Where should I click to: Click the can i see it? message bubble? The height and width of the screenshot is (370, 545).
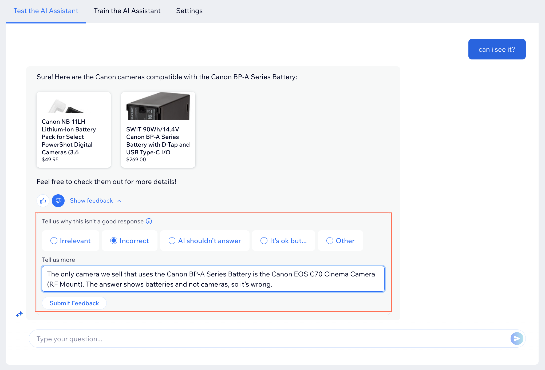[497, 49]
